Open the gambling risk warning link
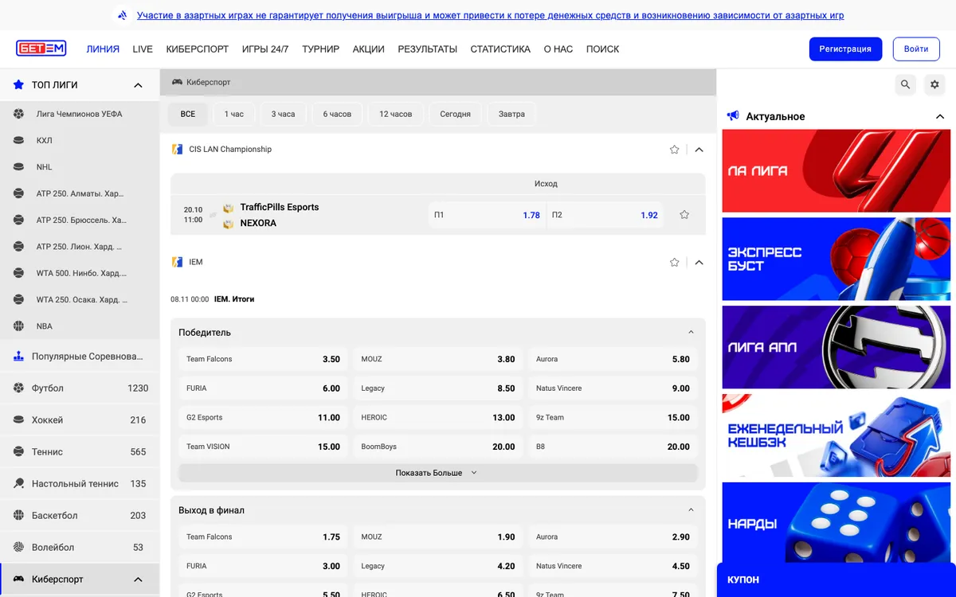Image resolution: width=956 pixels, height=597 pixels. 490,15
